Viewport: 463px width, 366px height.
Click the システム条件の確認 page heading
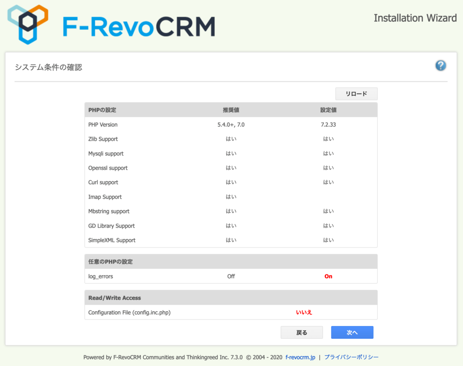pyautogui.click(x=48, y=67)
